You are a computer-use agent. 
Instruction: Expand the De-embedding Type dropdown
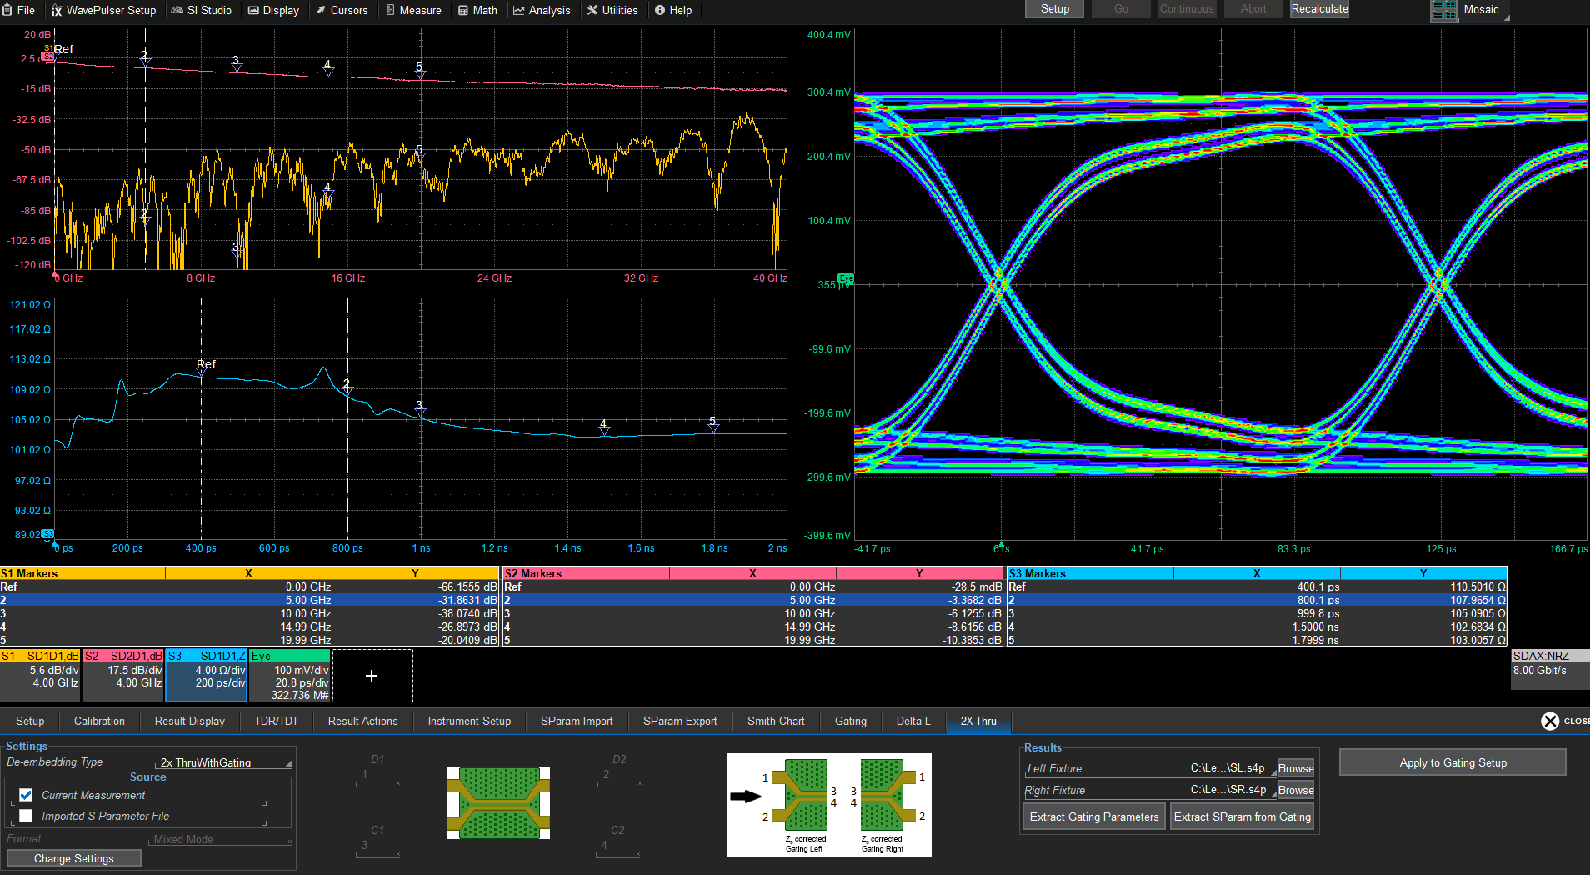224,762
